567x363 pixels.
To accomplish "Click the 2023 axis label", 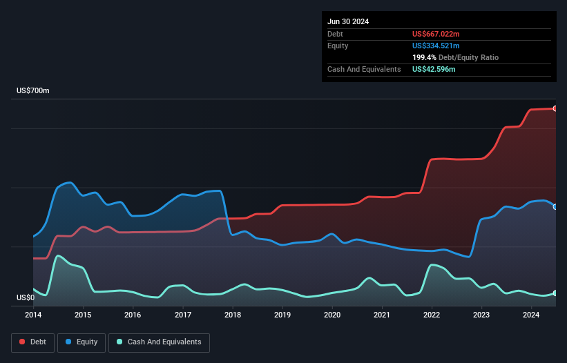I will (x=481, y=315).
